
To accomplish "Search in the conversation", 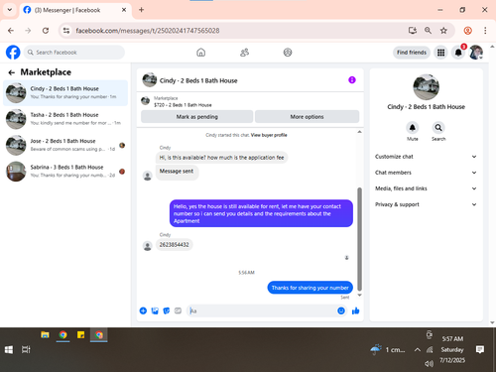I will pos(438,128).
